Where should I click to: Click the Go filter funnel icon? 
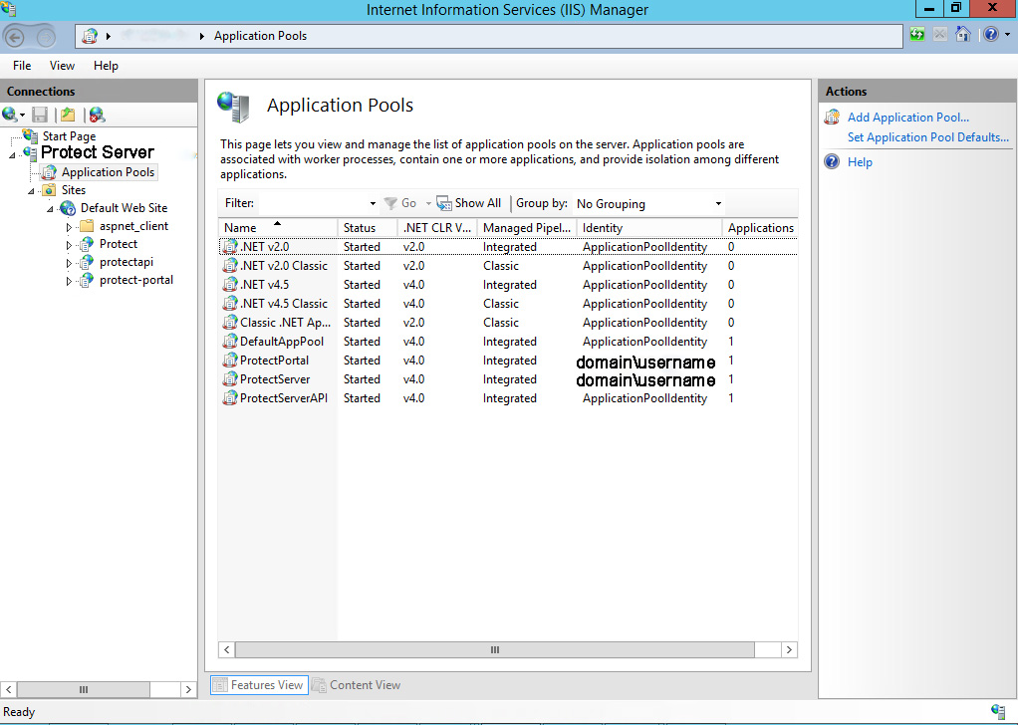pos(390,203)
